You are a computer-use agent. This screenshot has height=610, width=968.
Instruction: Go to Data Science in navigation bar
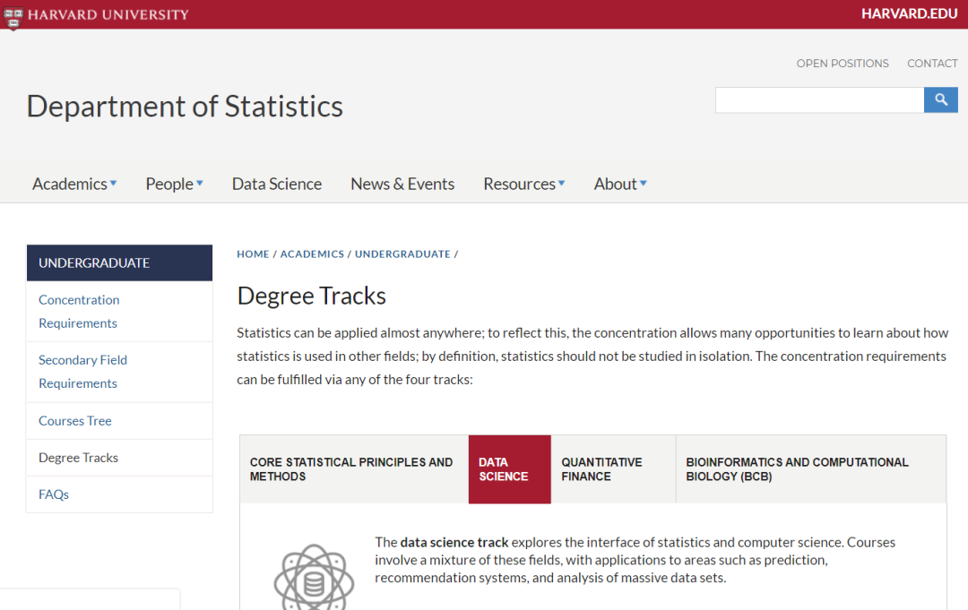click(276, 184)
